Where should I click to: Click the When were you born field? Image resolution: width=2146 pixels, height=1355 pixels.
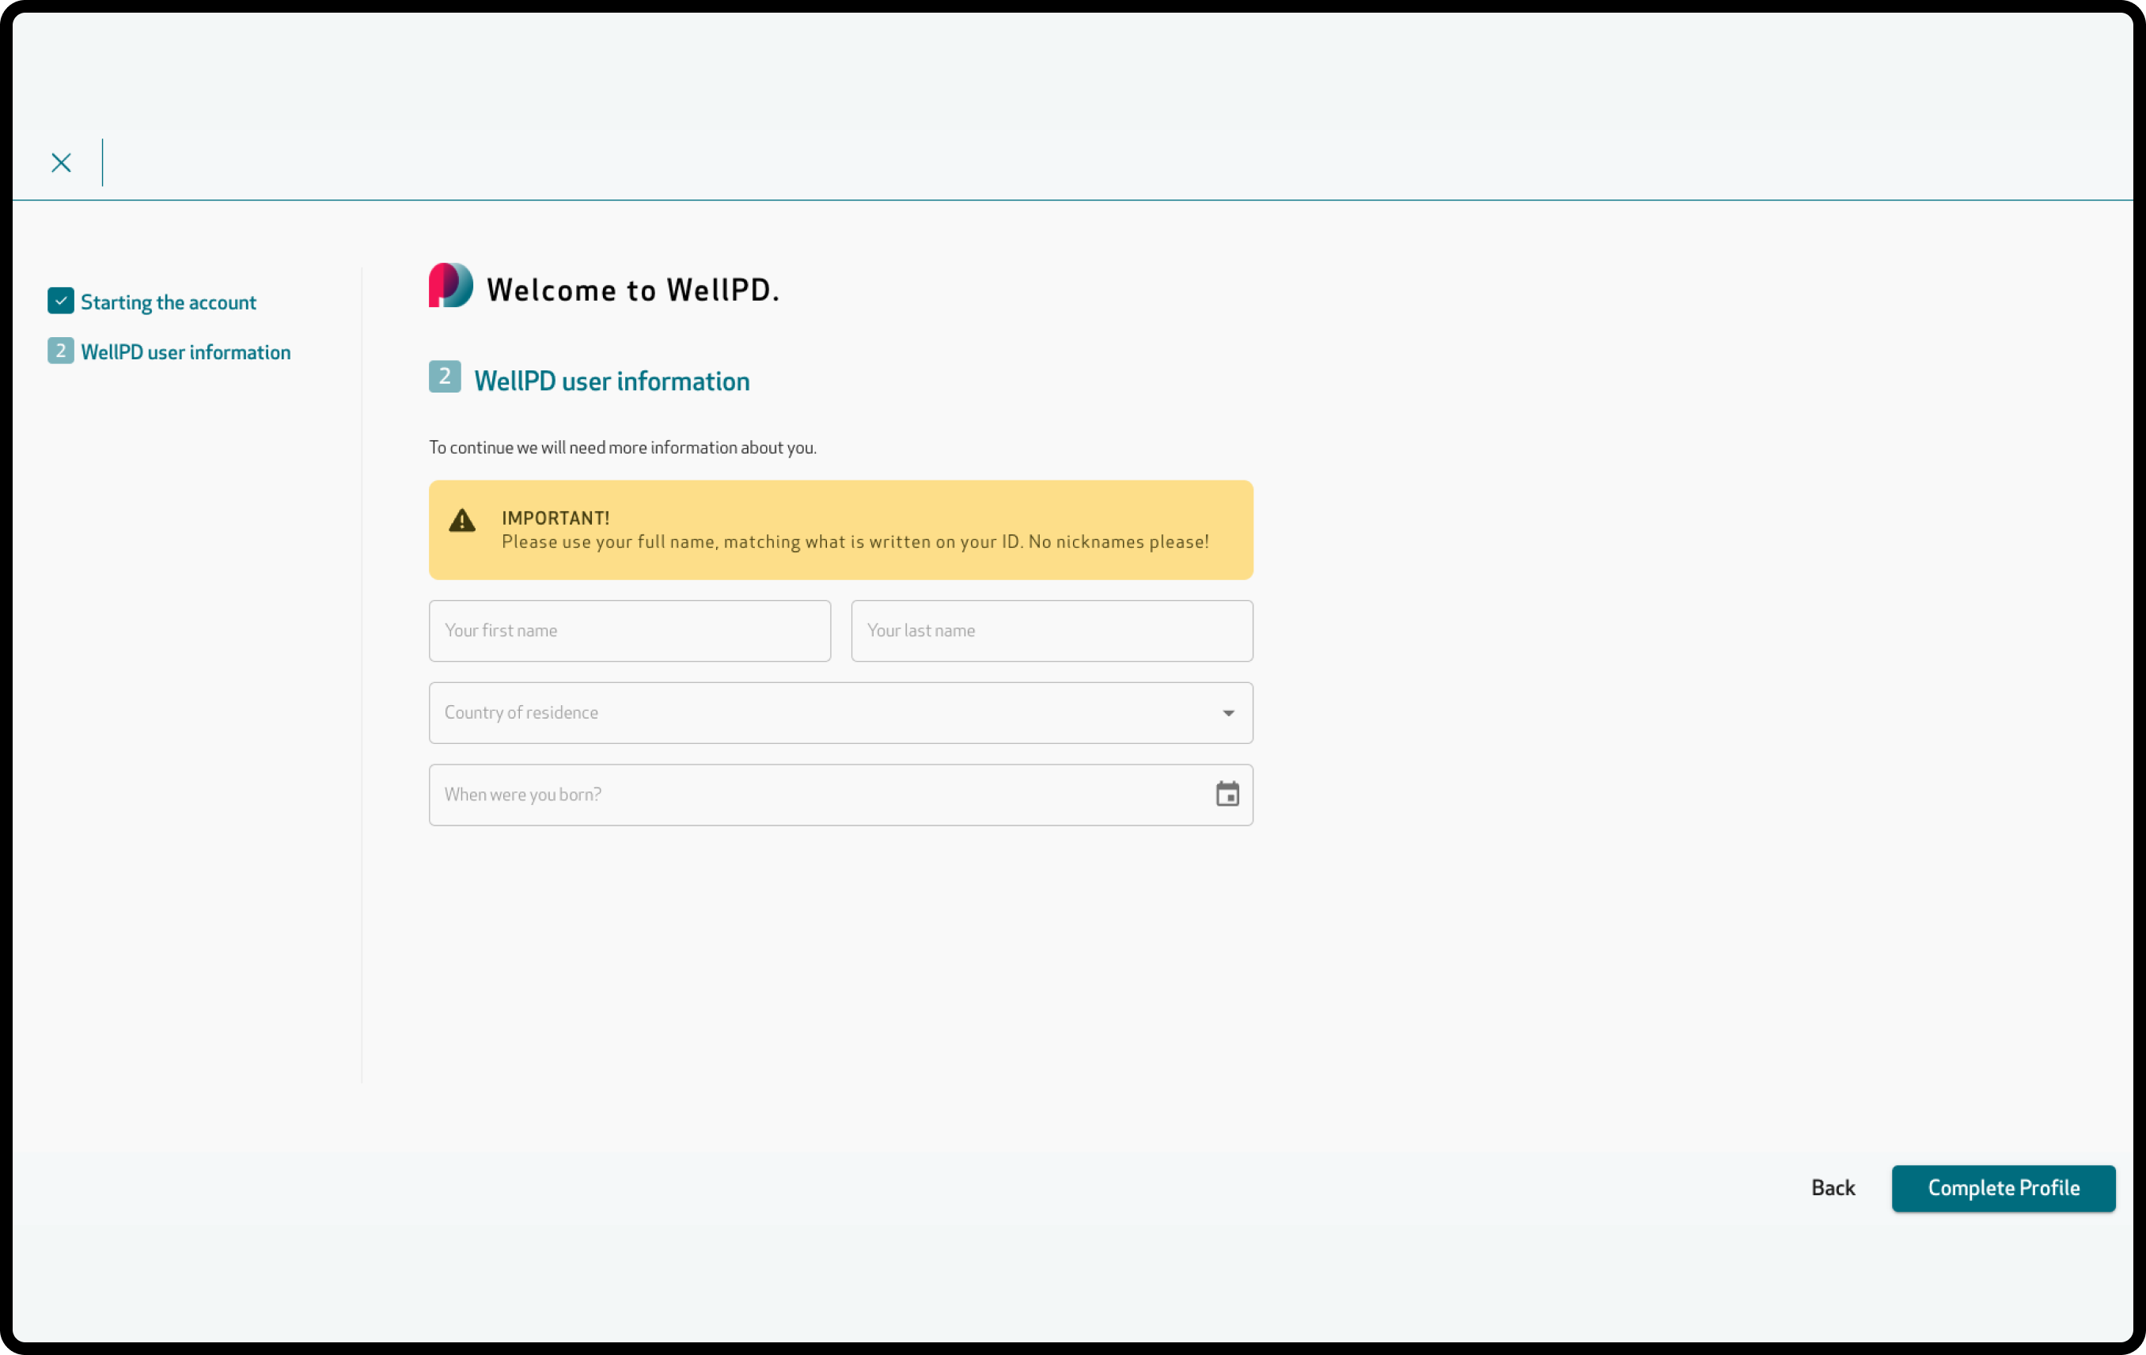pyautogui.click(x=840, y=795)
